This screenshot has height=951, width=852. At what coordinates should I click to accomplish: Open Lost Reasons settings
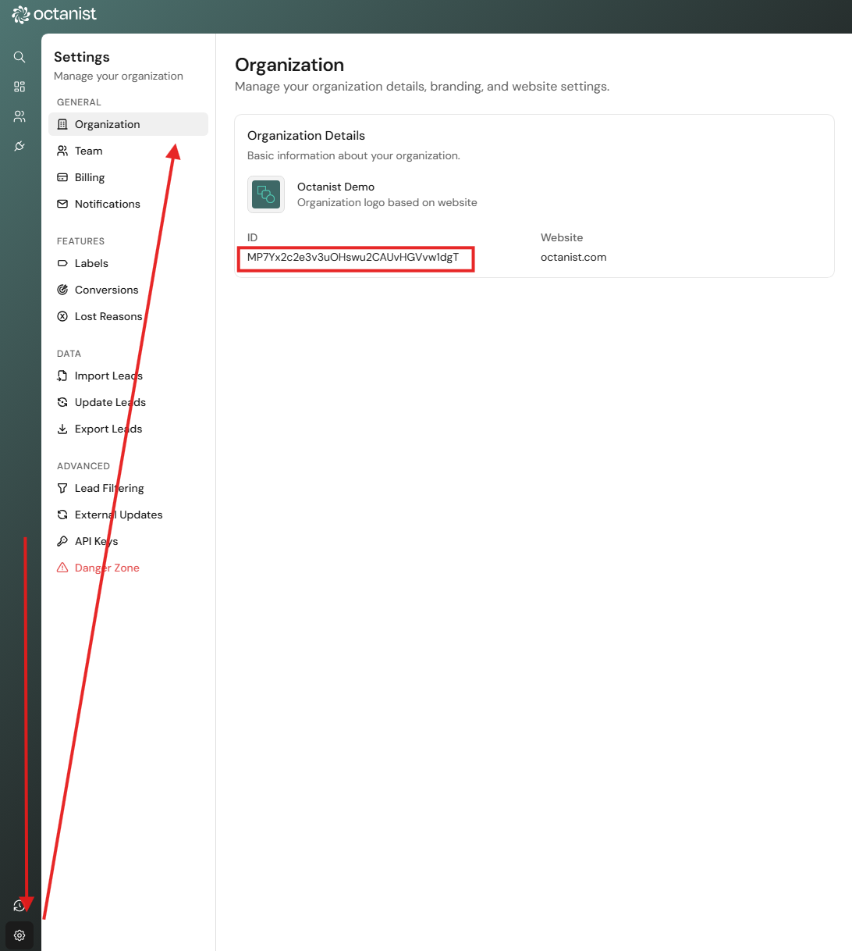click(x=108, y=316)
